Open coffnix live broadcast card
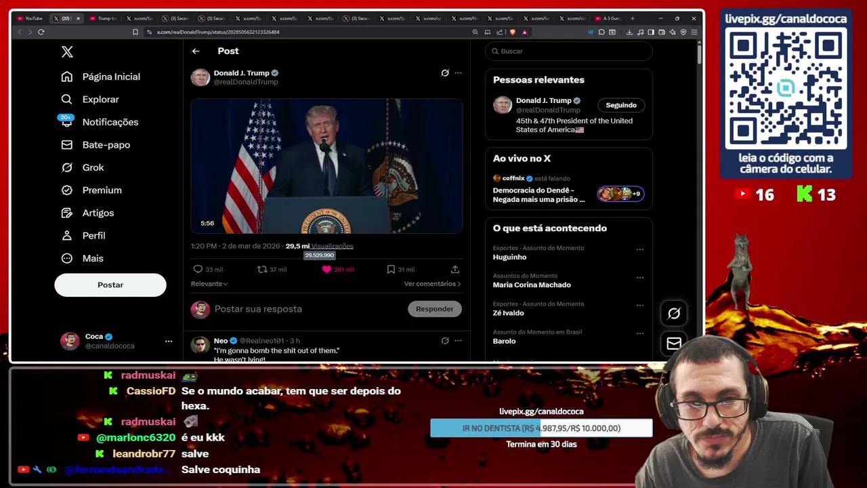Image resolution: width=867 pixels, height=488 pixels. (x=569, y=188)
